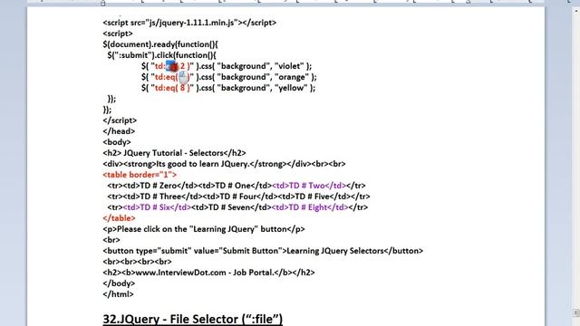Click the opening <script> tag line
This screenshot has width=580, height=326.
click(118, 34)
